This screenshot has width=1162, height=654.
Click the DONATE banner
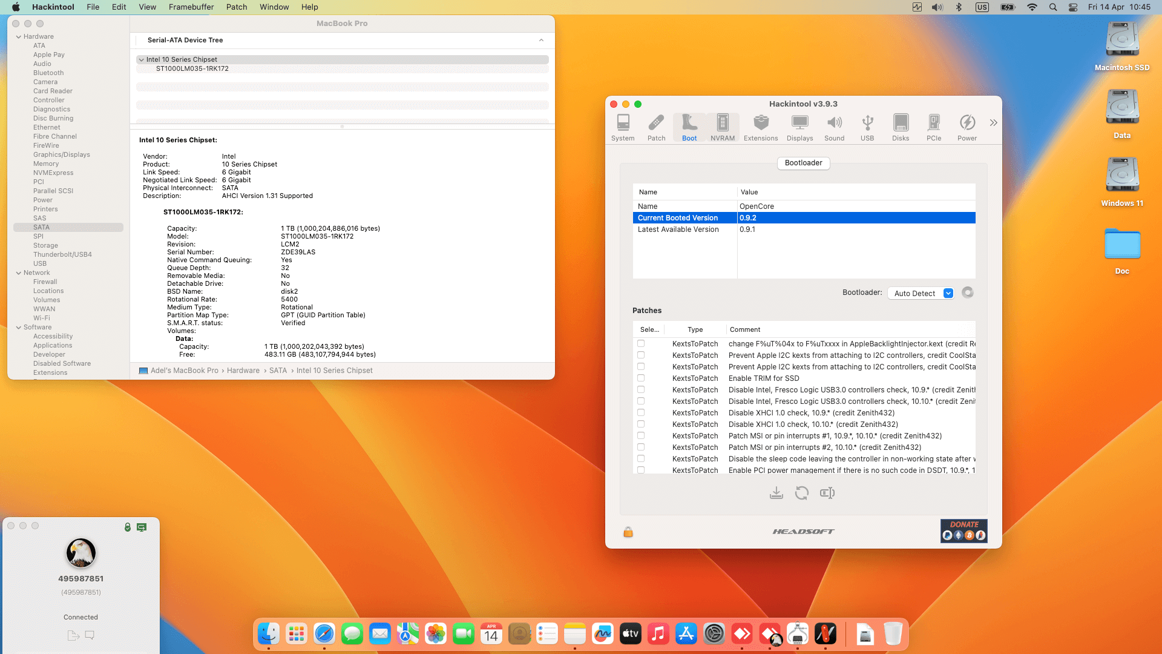point(963,530)
